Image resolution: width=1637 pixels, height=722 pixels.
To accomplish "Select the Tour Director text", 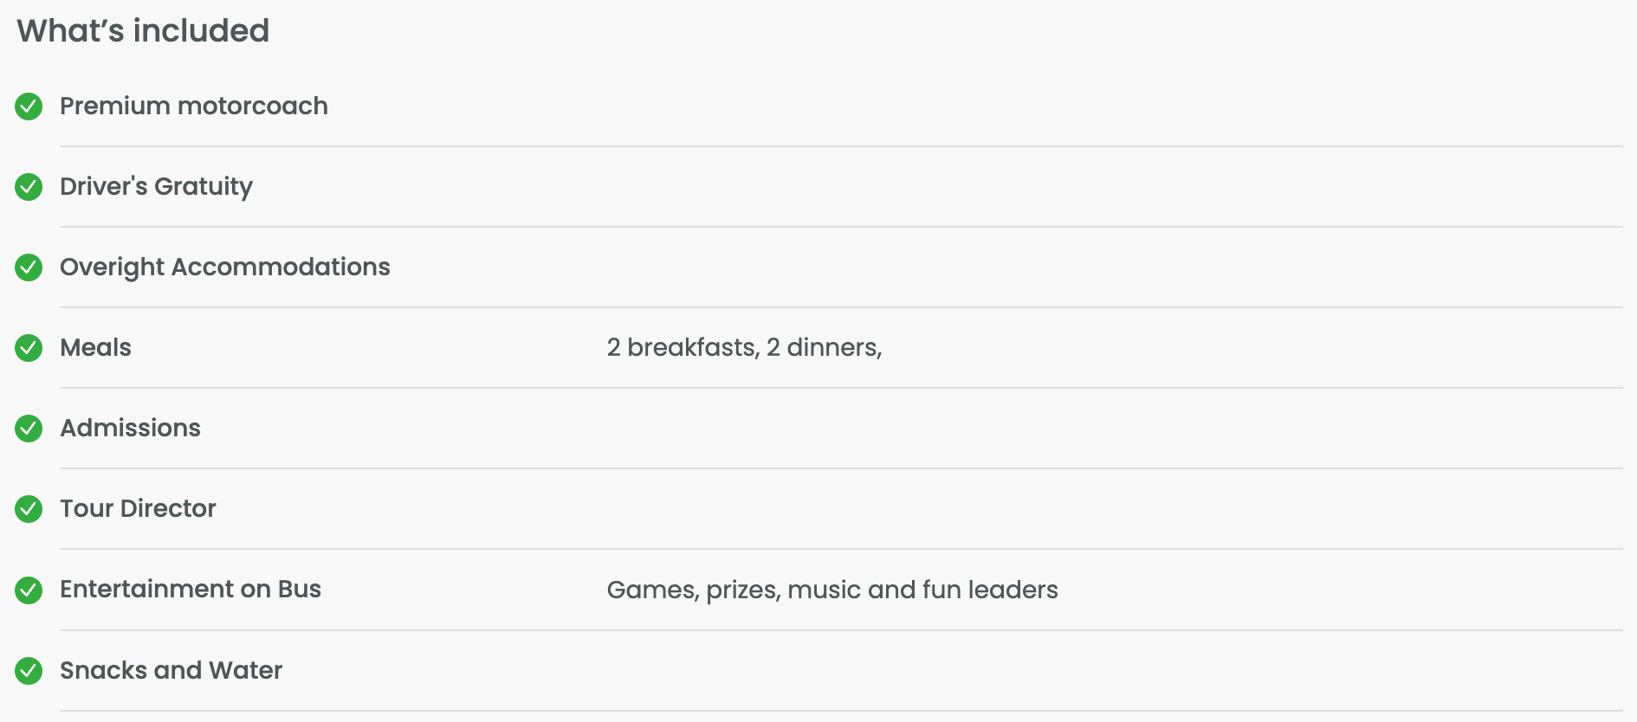I will coord(138,508).
